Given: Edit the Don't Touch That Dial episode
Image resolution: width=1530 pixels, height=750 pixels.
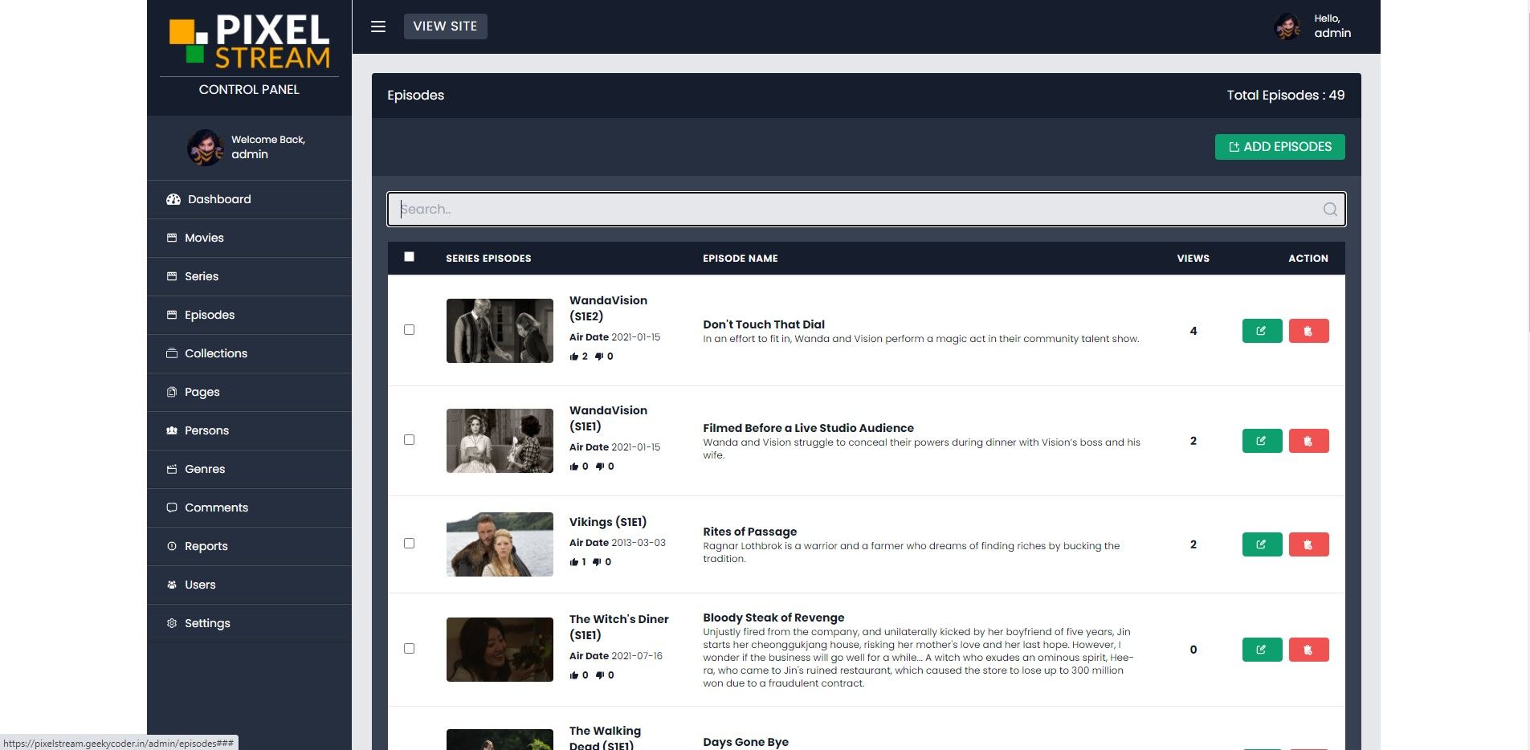Looking at the screenshot, I should coord(1262,331).
